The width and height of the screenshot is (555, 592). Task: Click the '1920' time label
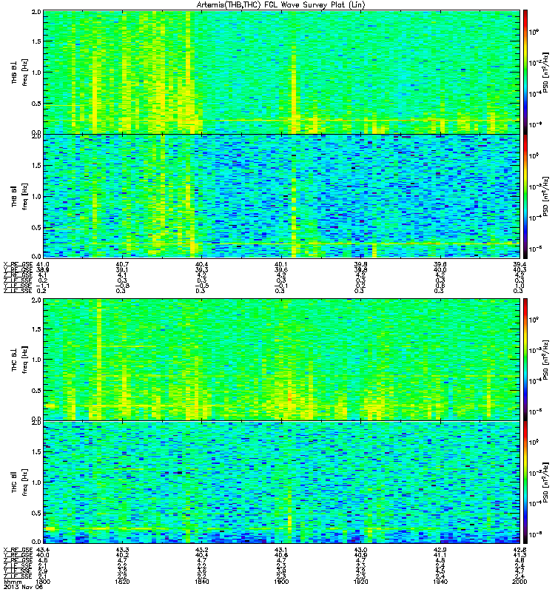click(x=360, y=582)
